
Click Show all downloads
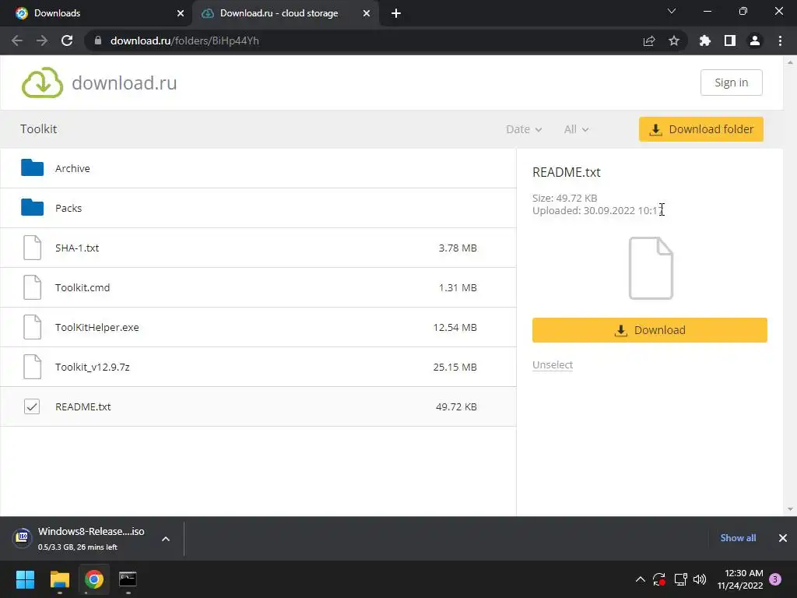point(738,538)
